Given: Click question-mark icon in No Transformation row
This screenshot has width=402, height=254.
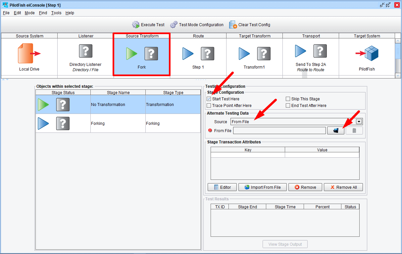Looking at the screenshot, I should pyautogui.click(x=63, y=105).
